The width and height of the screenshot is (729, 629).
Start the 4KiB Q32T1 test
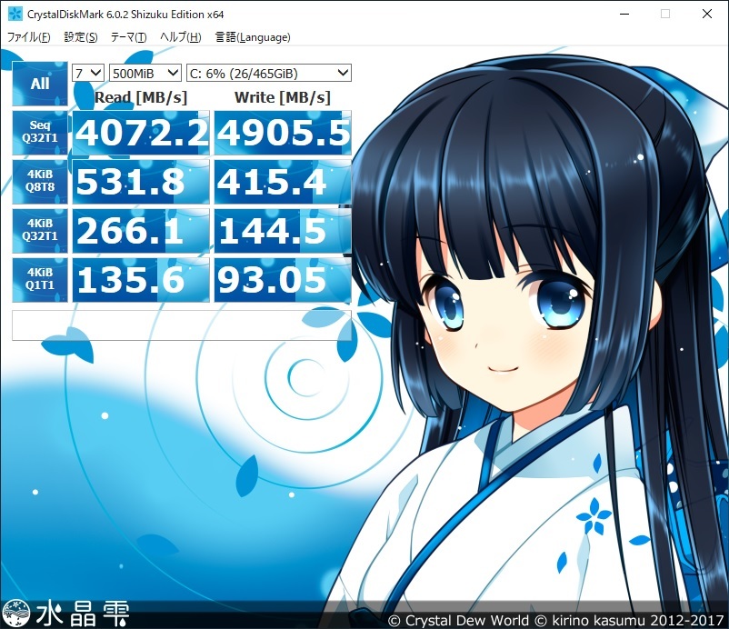(40, 231)
